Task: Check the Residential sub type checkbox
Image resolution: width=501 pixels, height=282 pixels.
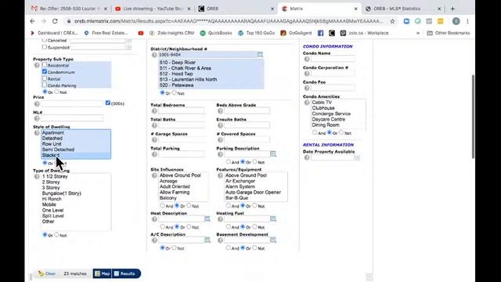Action: point(45,65)
